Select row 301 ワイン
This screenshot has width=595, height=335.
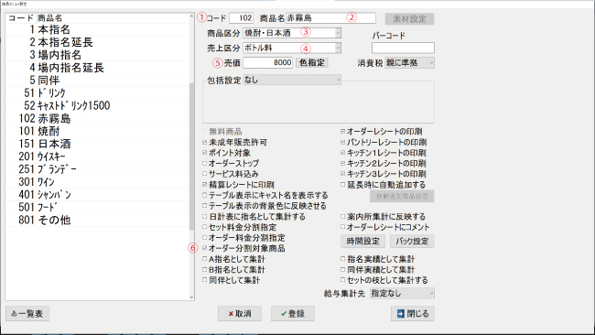(97, 182)
